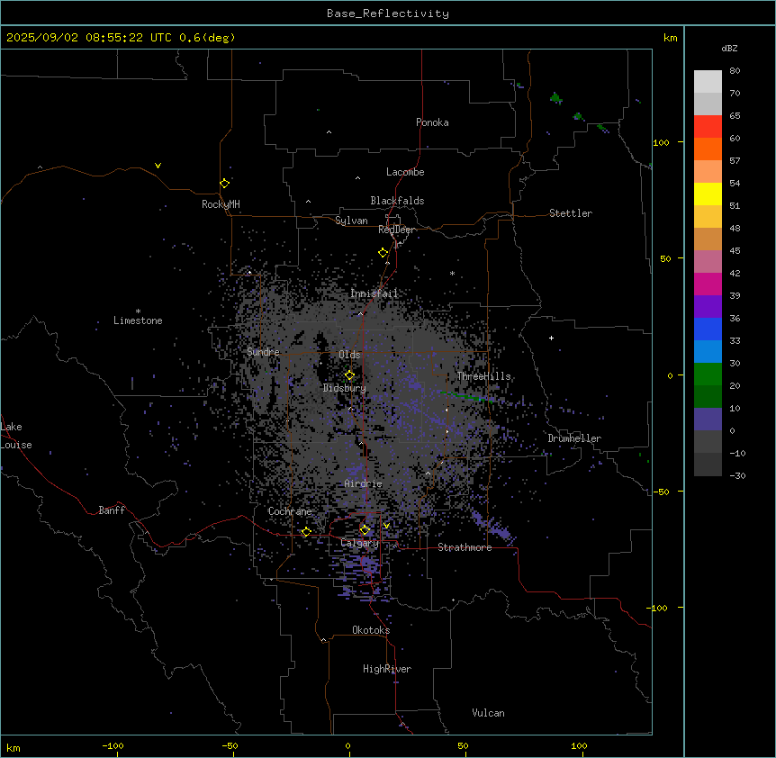This screenshot has width=776, height=758.
Task: Select the white caret marker west of Lacombe
Action: point(357,178)
